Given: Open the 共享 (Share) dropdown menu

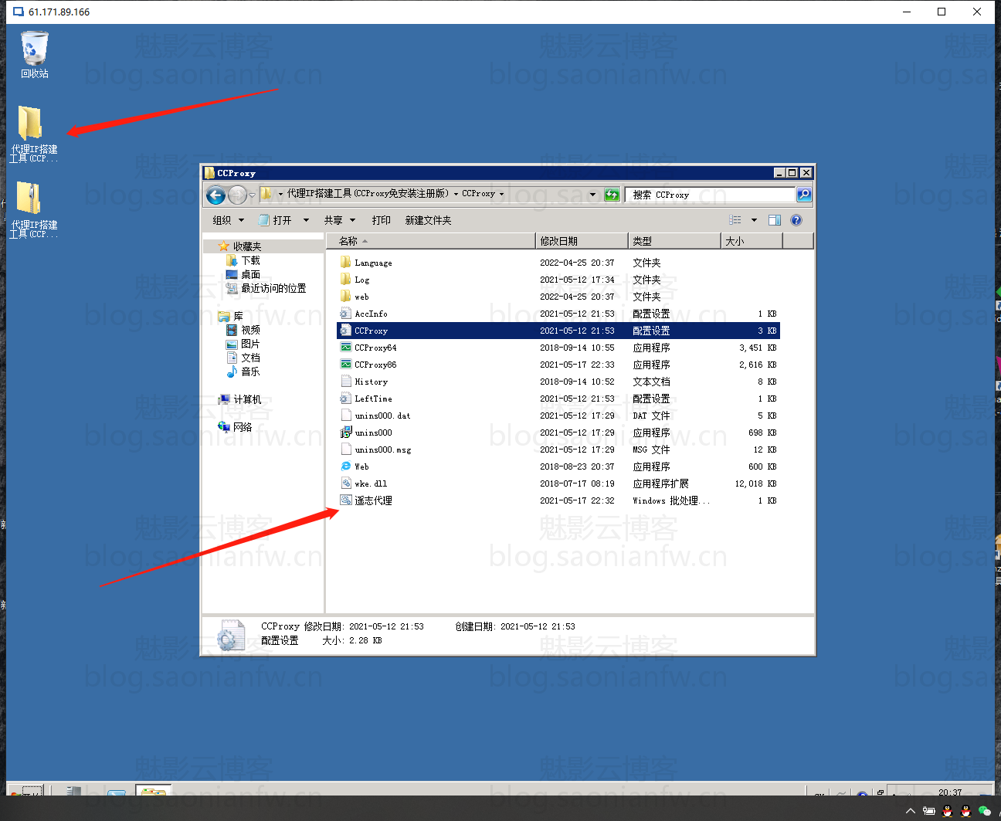Looking at the screenshot, I should tap(340, 220).
